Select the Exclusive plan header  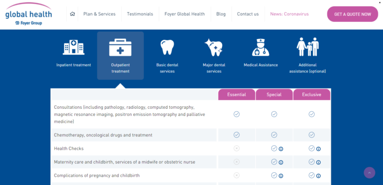[312, 95]
